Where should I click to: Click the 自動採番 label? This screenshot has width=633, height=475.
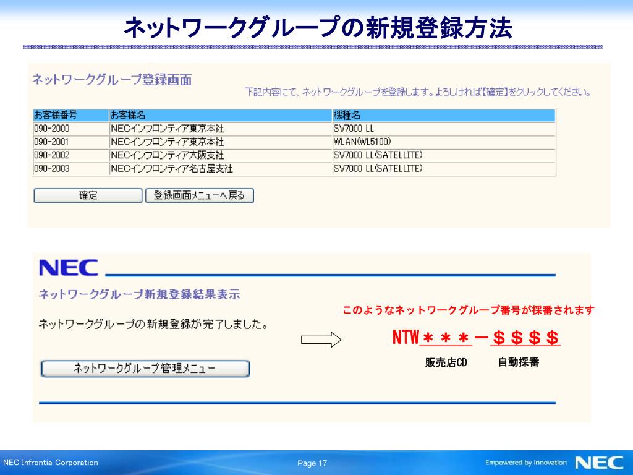click(x=519, y=362)
